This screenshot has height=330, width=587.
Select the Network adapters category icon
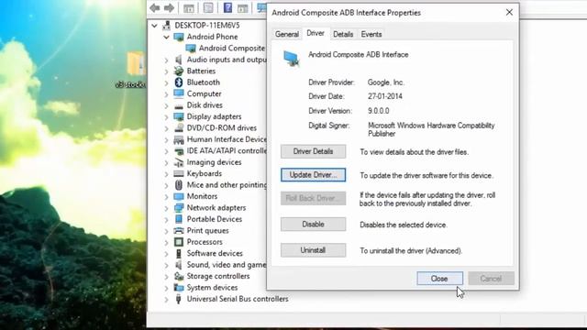click(179, 208)
